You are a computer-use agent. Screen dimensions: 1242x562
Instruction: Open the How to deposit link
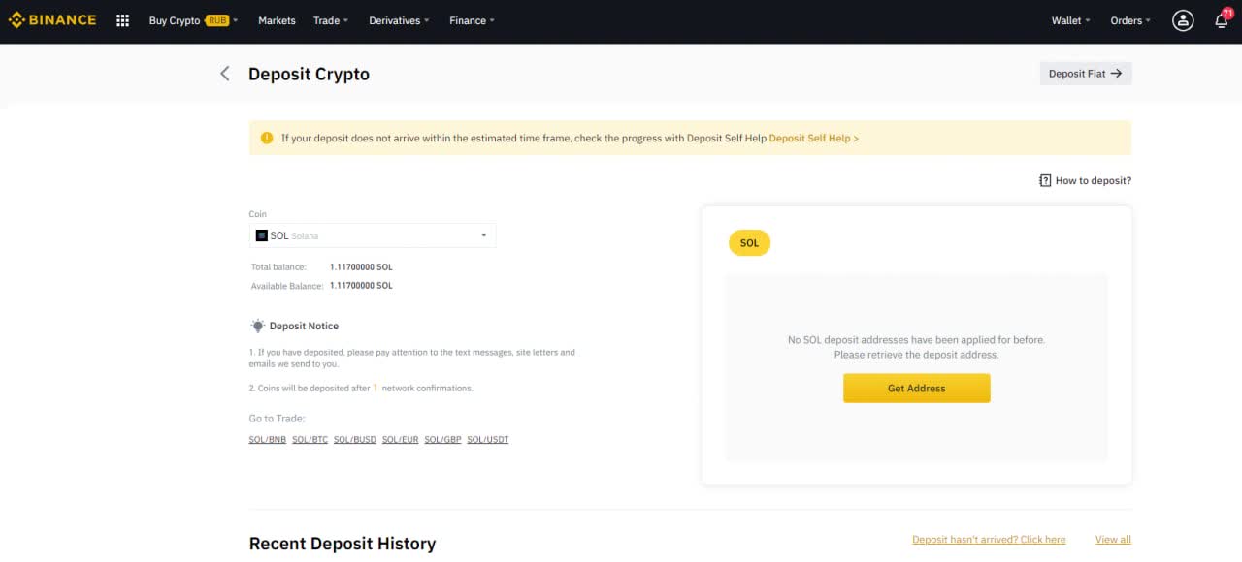[1094, 180]
